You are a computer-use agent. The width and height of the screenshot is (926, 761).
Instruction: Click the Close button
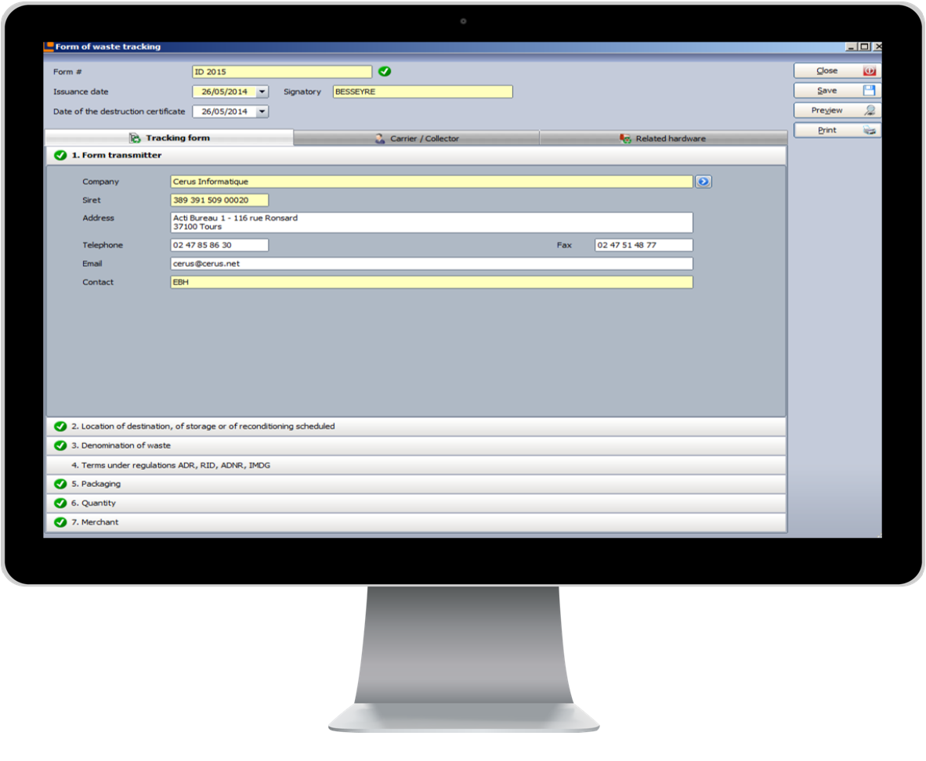click(837, 70)
